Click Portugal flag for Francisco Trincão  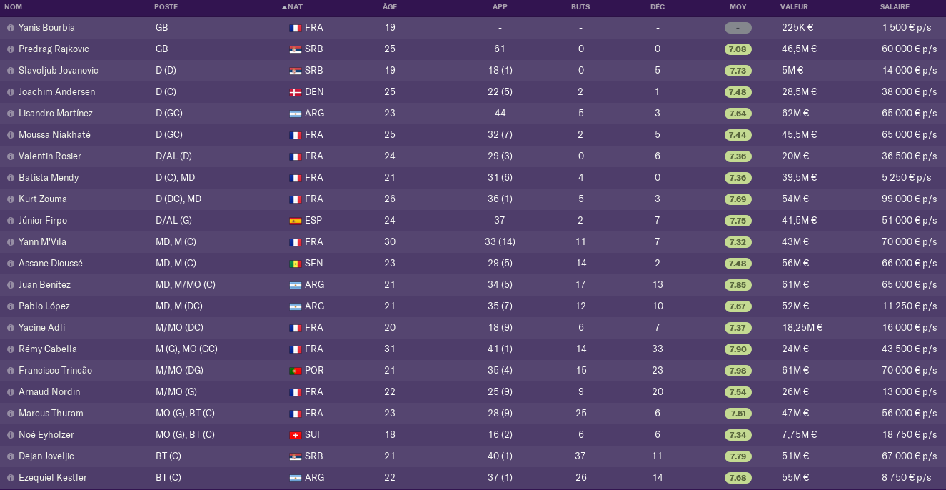coord(295,371)
